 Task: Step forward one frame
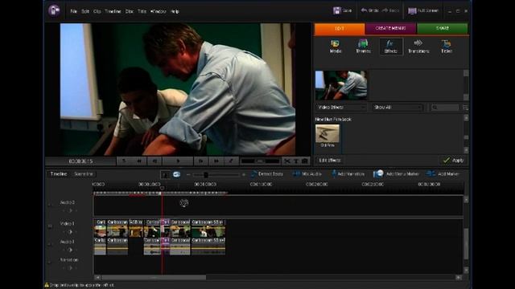click(200, 161)
